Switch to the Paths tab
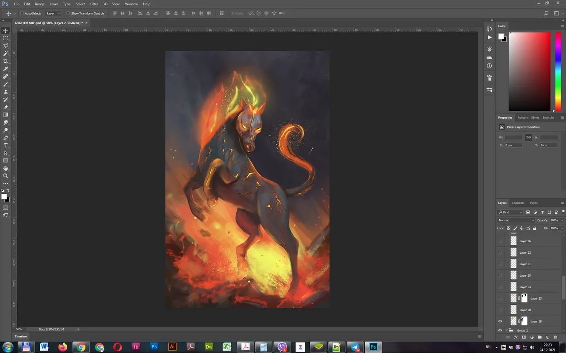 click(534, 203)
